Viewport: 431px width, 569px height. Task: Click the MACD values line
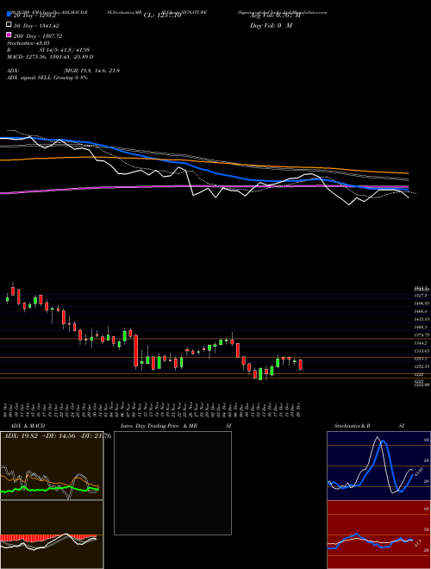[x=50, y=57]
